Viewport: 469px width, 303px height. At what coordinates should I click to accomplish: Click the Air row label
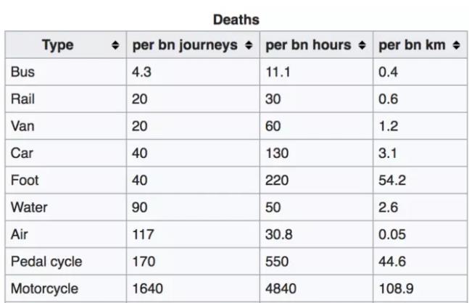click(x=20, y=234)
